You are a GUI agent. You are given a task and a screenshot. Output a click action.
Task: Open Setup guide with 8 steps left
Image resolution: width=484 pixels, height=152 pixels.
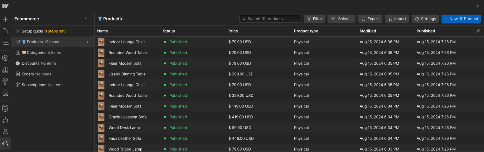tap(53, 31)
